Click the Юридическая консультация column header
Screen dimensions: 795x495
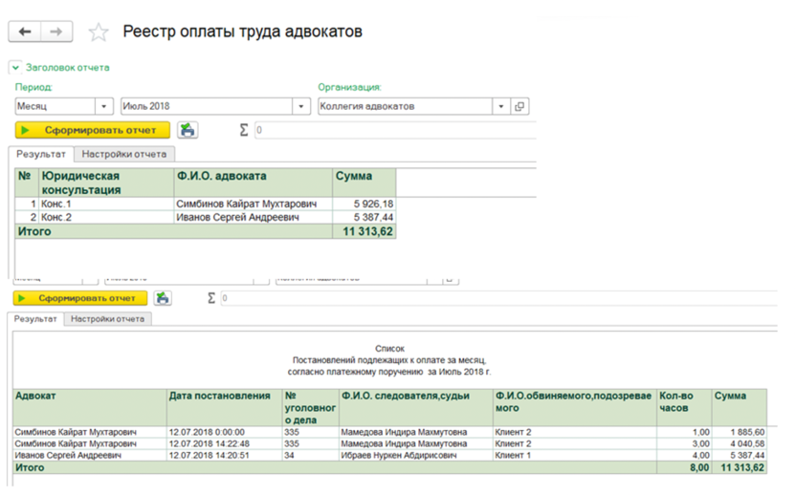click(x=106, y=183)
